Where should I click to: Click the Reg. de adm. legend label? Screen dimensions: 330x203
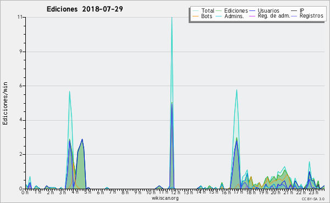274,16
